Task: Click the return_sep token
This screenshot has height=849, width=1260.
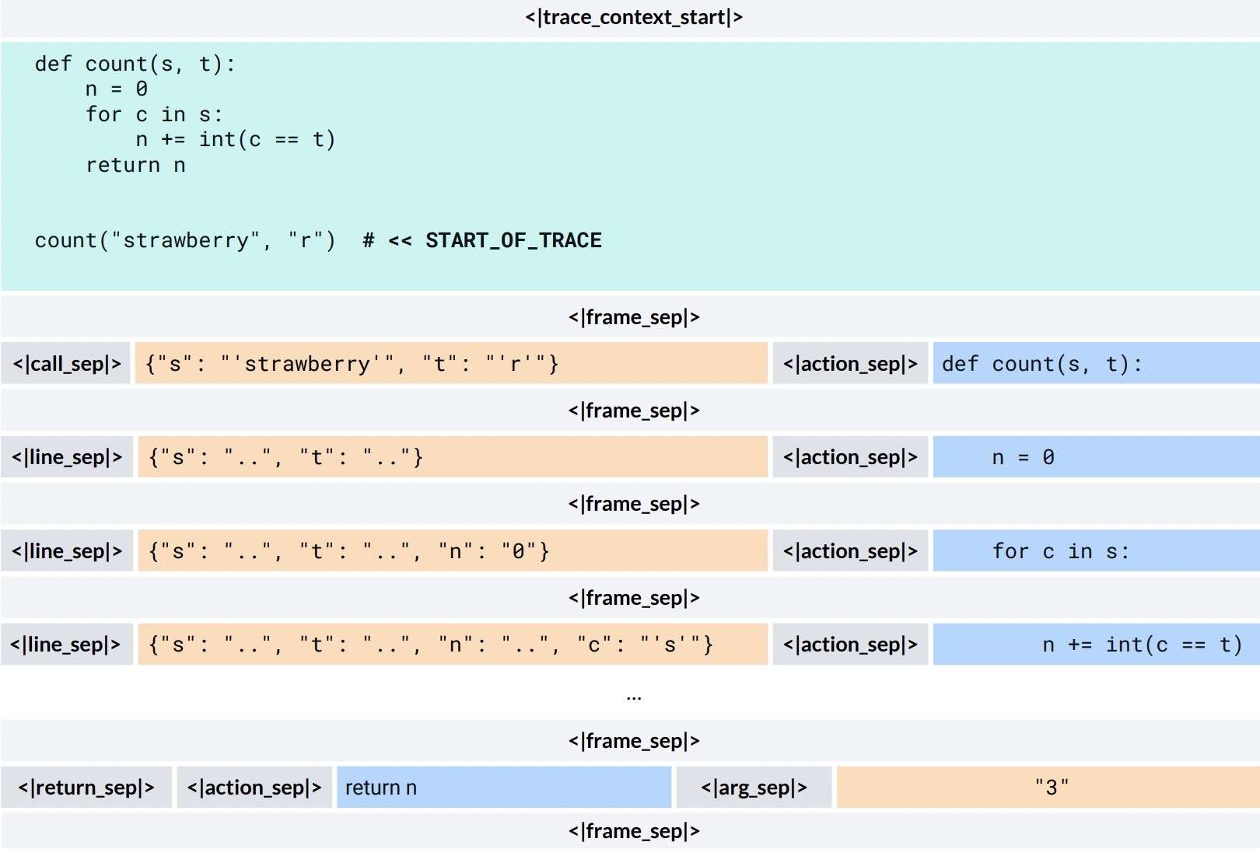Action: pyautogui.click(x=86, y=788)
